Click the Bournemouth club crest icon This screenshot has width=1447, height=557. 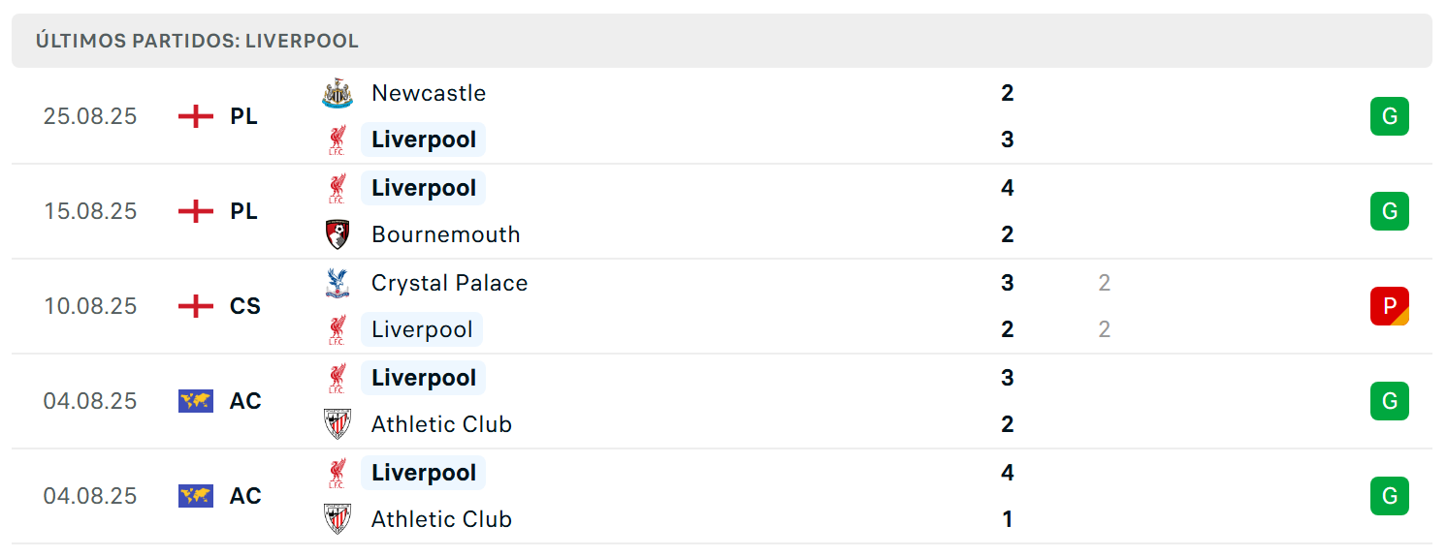click(338, 234)
